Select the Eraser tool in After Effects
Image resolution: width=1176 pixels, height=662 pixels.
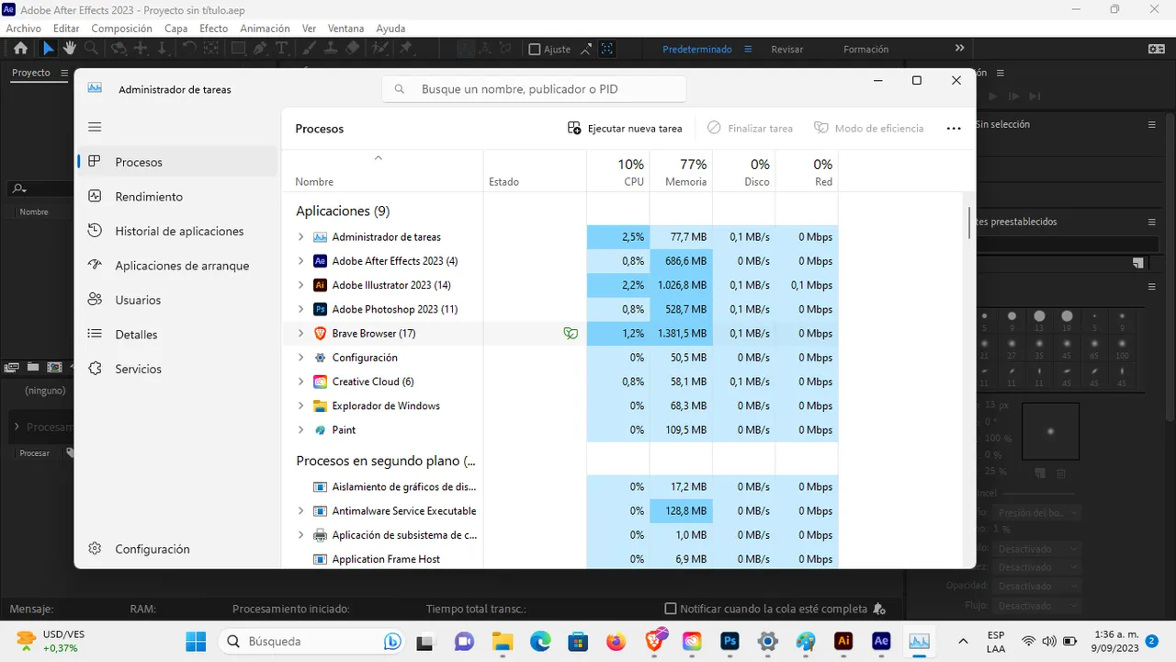(354, 49)
